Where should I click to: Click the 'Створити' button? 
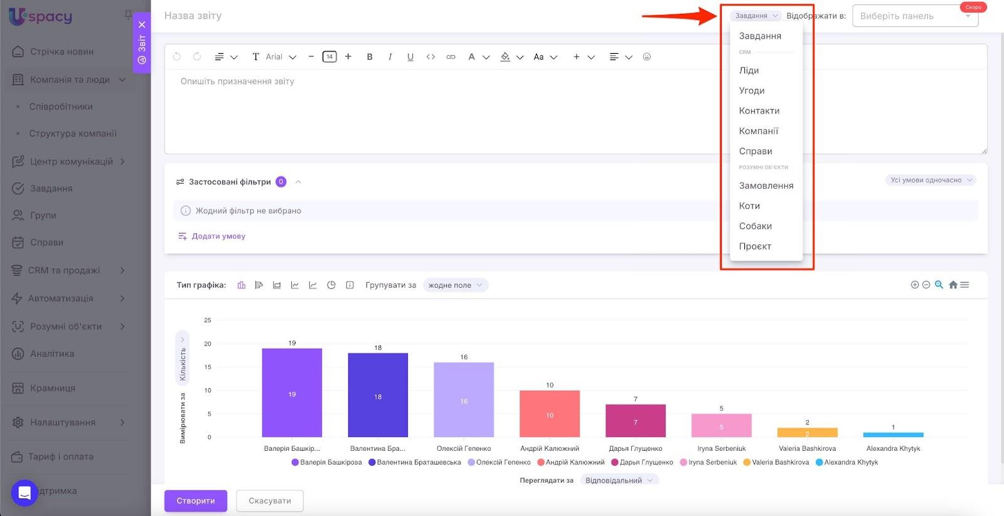click(x=196, y=501)
